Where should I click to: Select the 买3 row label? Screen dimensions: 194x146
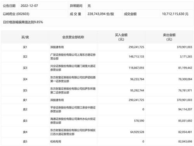click(x=25, y=68)
